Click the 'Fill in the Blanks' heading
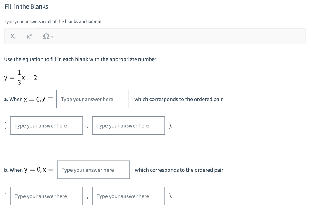 click(x=26, y=6)
